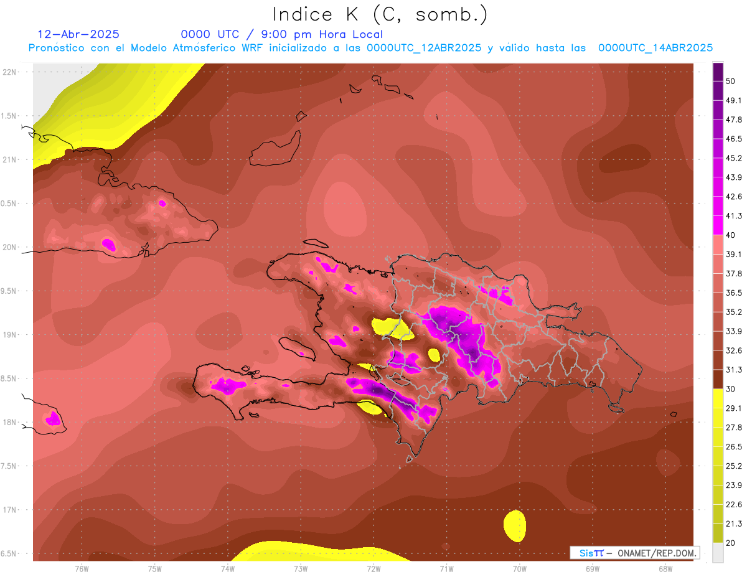The height and width of the screenshot is (577, 747).
Task: Click the legend value "49.1"
Action: coord(734,100)
